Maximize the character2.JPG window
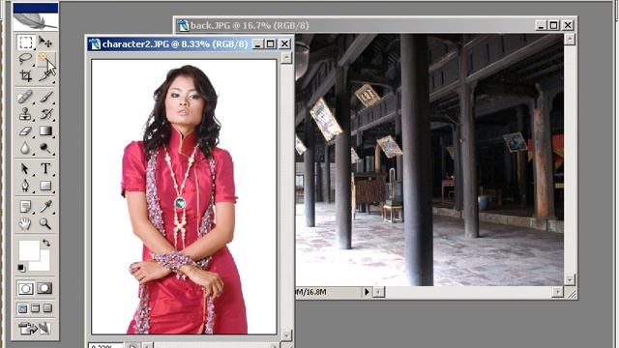The image size is (619, 348). point(271,43)
